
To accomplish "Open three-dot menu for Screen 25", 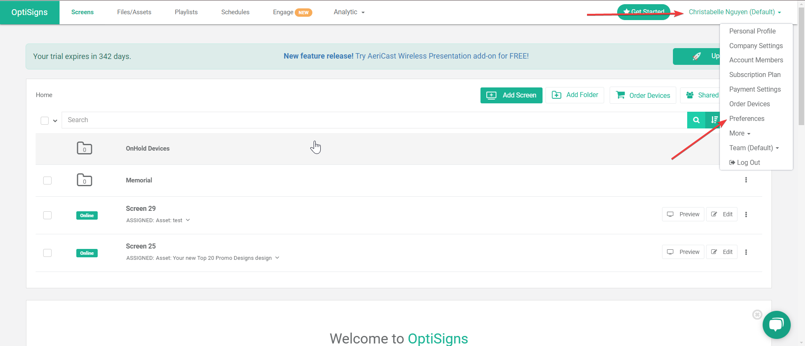I will [745, 252].
